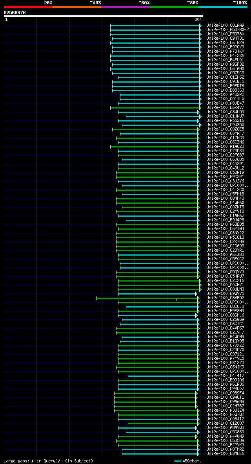Image resolution: width=251 pixels, height=464 pixels.
Task: Select the UniRef100_B4WCN9 label
Action: pyautogui.click(x=225, y=337)
